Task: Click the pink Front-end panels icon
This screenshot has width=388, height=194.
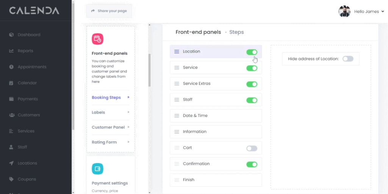Action: pos(97,39)
